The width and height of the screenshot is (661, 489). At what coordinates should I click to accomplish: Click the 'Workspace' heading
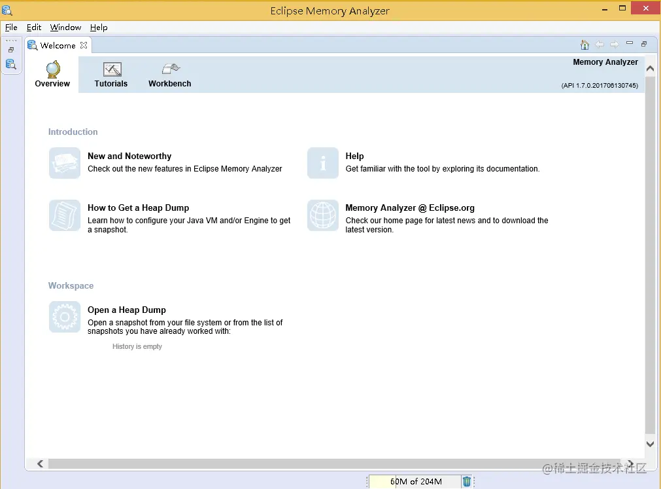tap(71, 285)
